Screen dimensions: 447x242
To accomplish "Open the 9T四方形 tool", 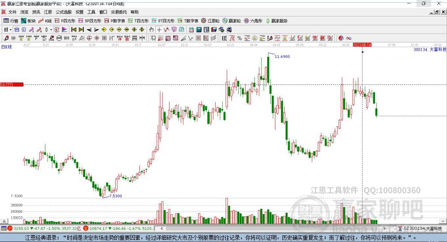I will point(163,21).
